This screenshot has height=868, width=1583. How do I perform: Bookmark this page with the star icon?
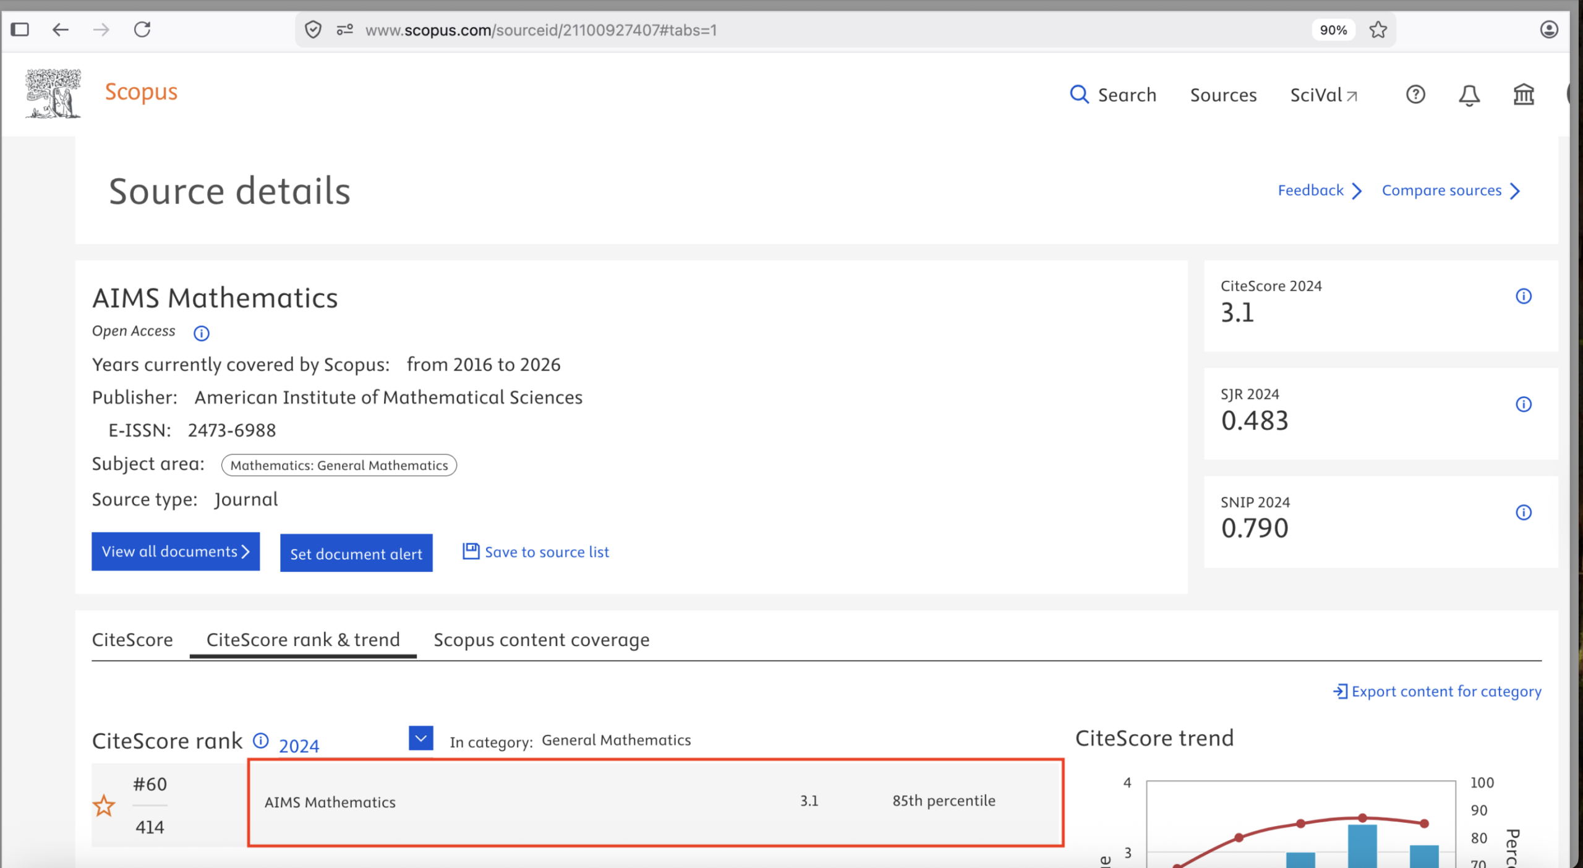[1378, 30]
